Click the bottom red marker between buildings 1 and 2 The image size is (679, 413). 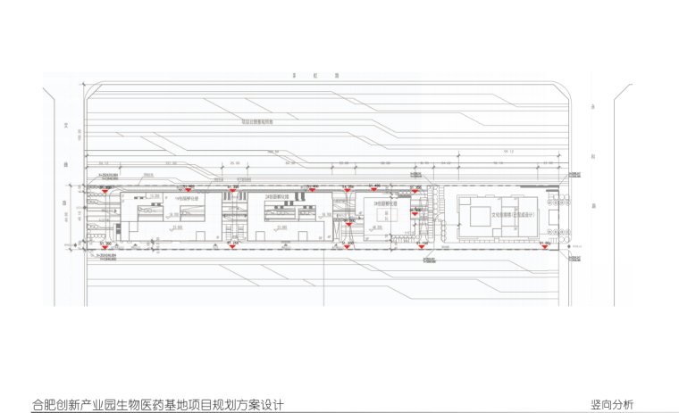point(232,246)
